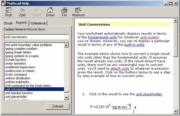Screen dimensions: 180x116
Task: Click index list scroll down arrow
Action: pyautogui.click(x=66, y=98)
